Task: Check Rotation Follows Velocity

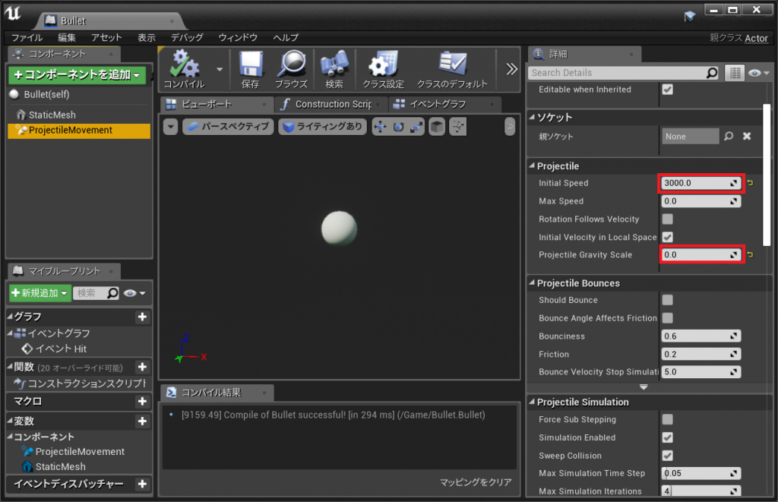Action: point(667,219)
